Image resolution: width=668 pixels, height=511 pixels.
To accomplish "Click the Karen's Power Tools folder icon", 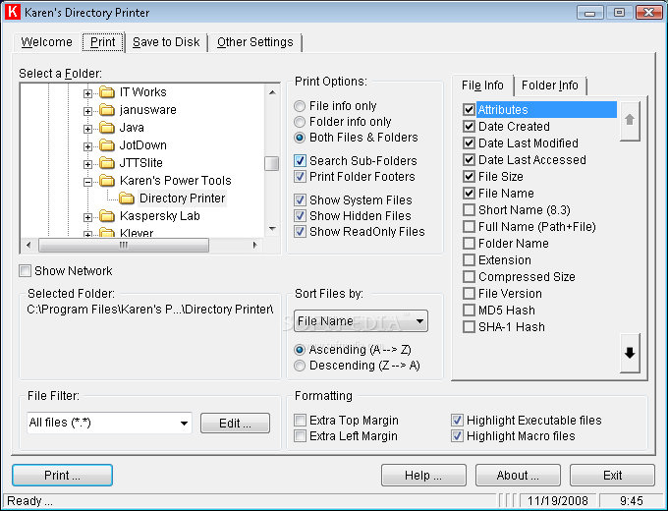I will pyautogui.click(x=107, y=181).
